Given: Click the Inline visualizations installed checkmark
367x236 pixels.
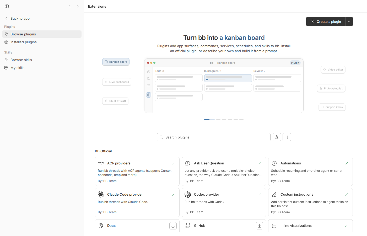Looking at the screenshot, I should 346,226.
